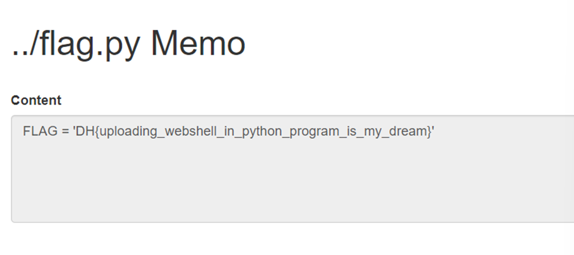Focus the Content text area
The image size is (574, 255).
(292, 176)
